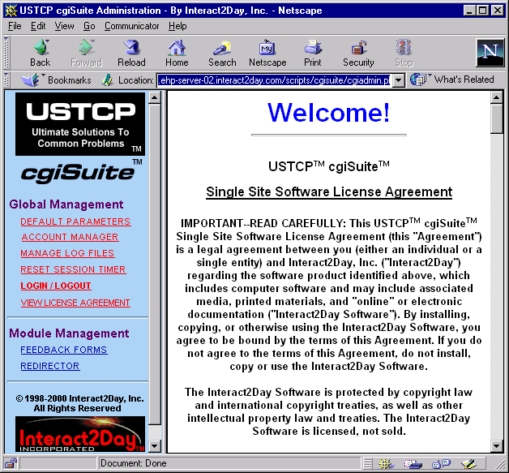Viewport: 509px width, 473px height.
Task: Click the cgiSuite logo image
Action: [81, 171]
